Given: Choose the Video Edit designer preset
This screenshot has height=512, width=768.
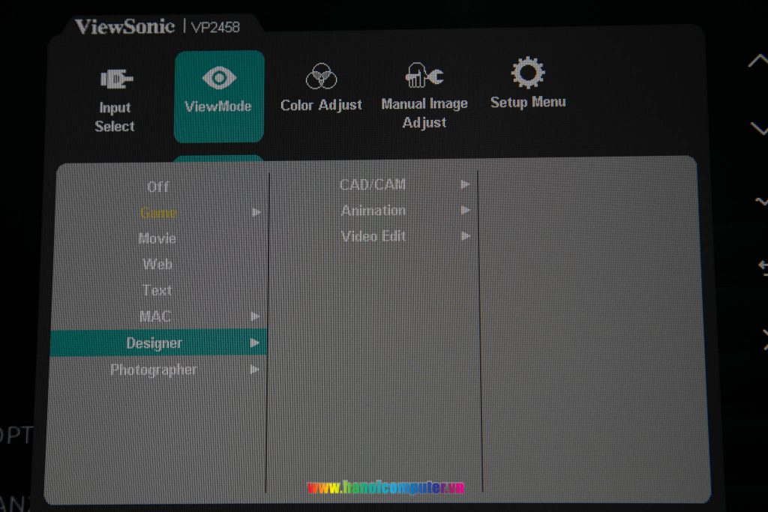Looking at the screenshot, I should 373,236.
